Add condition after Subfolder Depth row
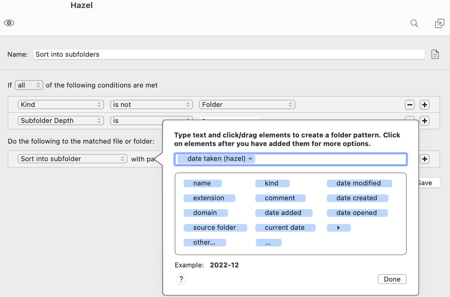Screen dimensions: 450x297 pyautogui.click(x=424, y=121)
